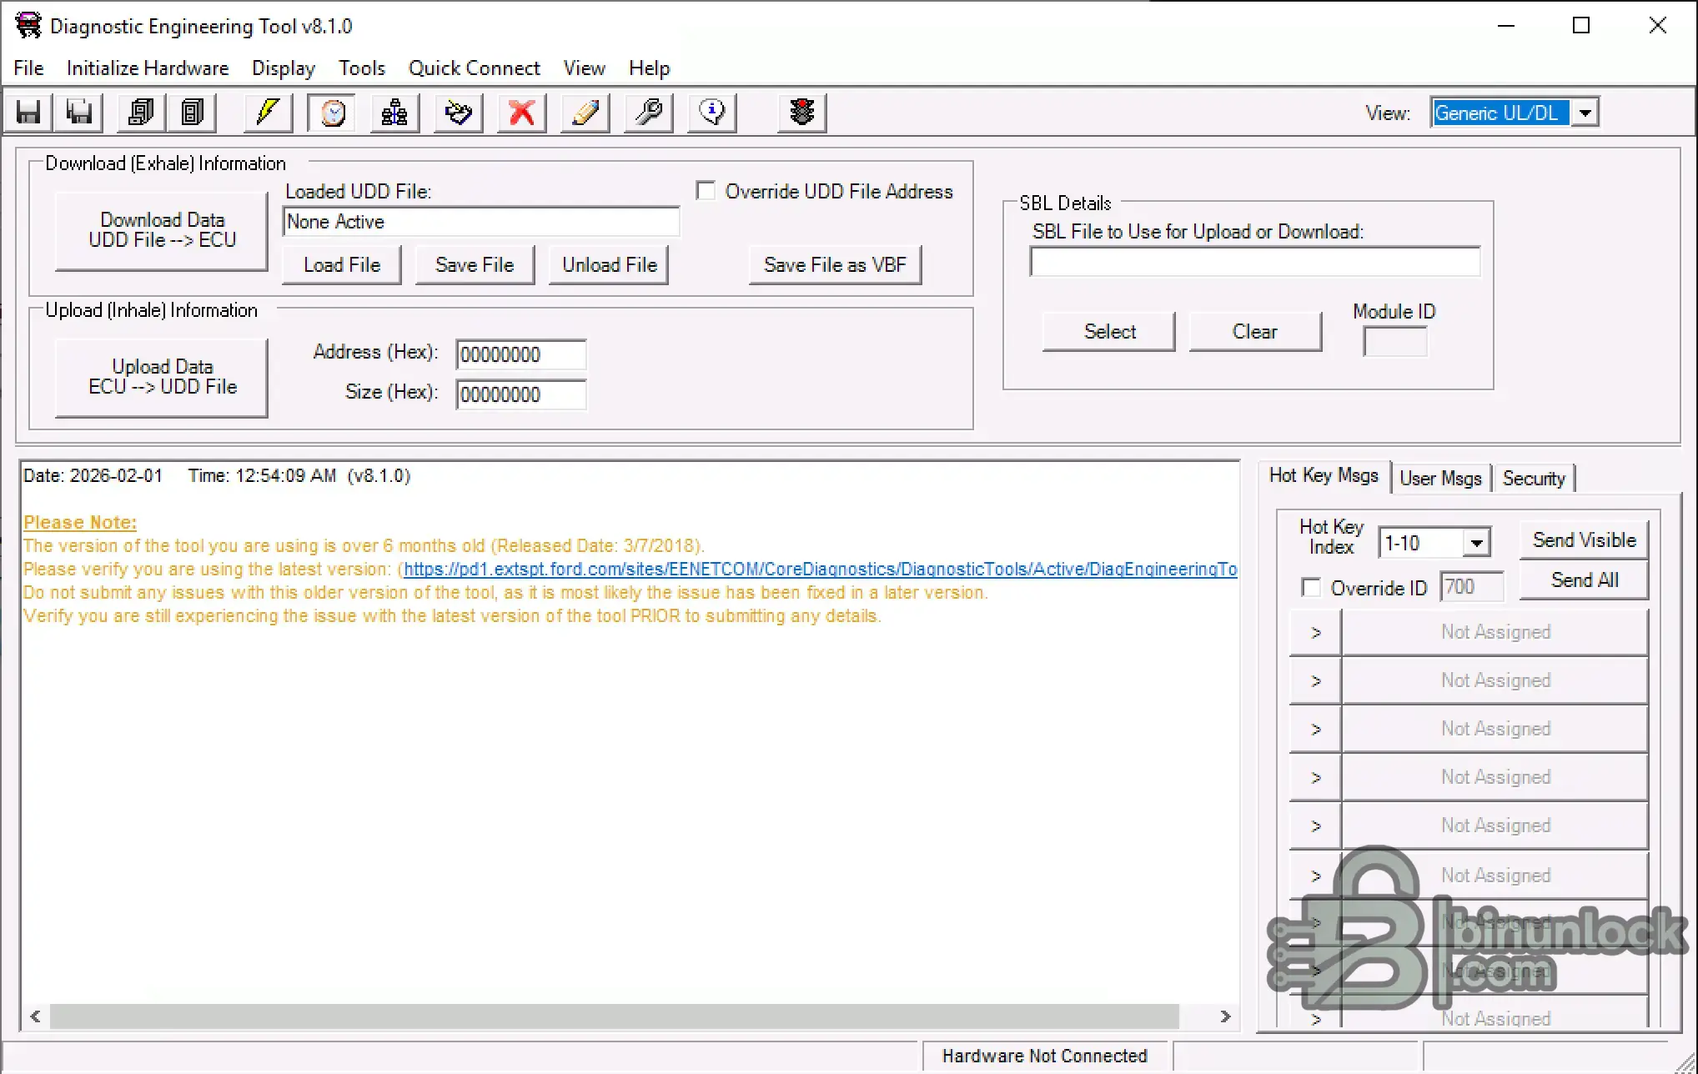Check the Override ID checkbox
This screenshot has height=1074, width=1698.
tap(1311, 588)
